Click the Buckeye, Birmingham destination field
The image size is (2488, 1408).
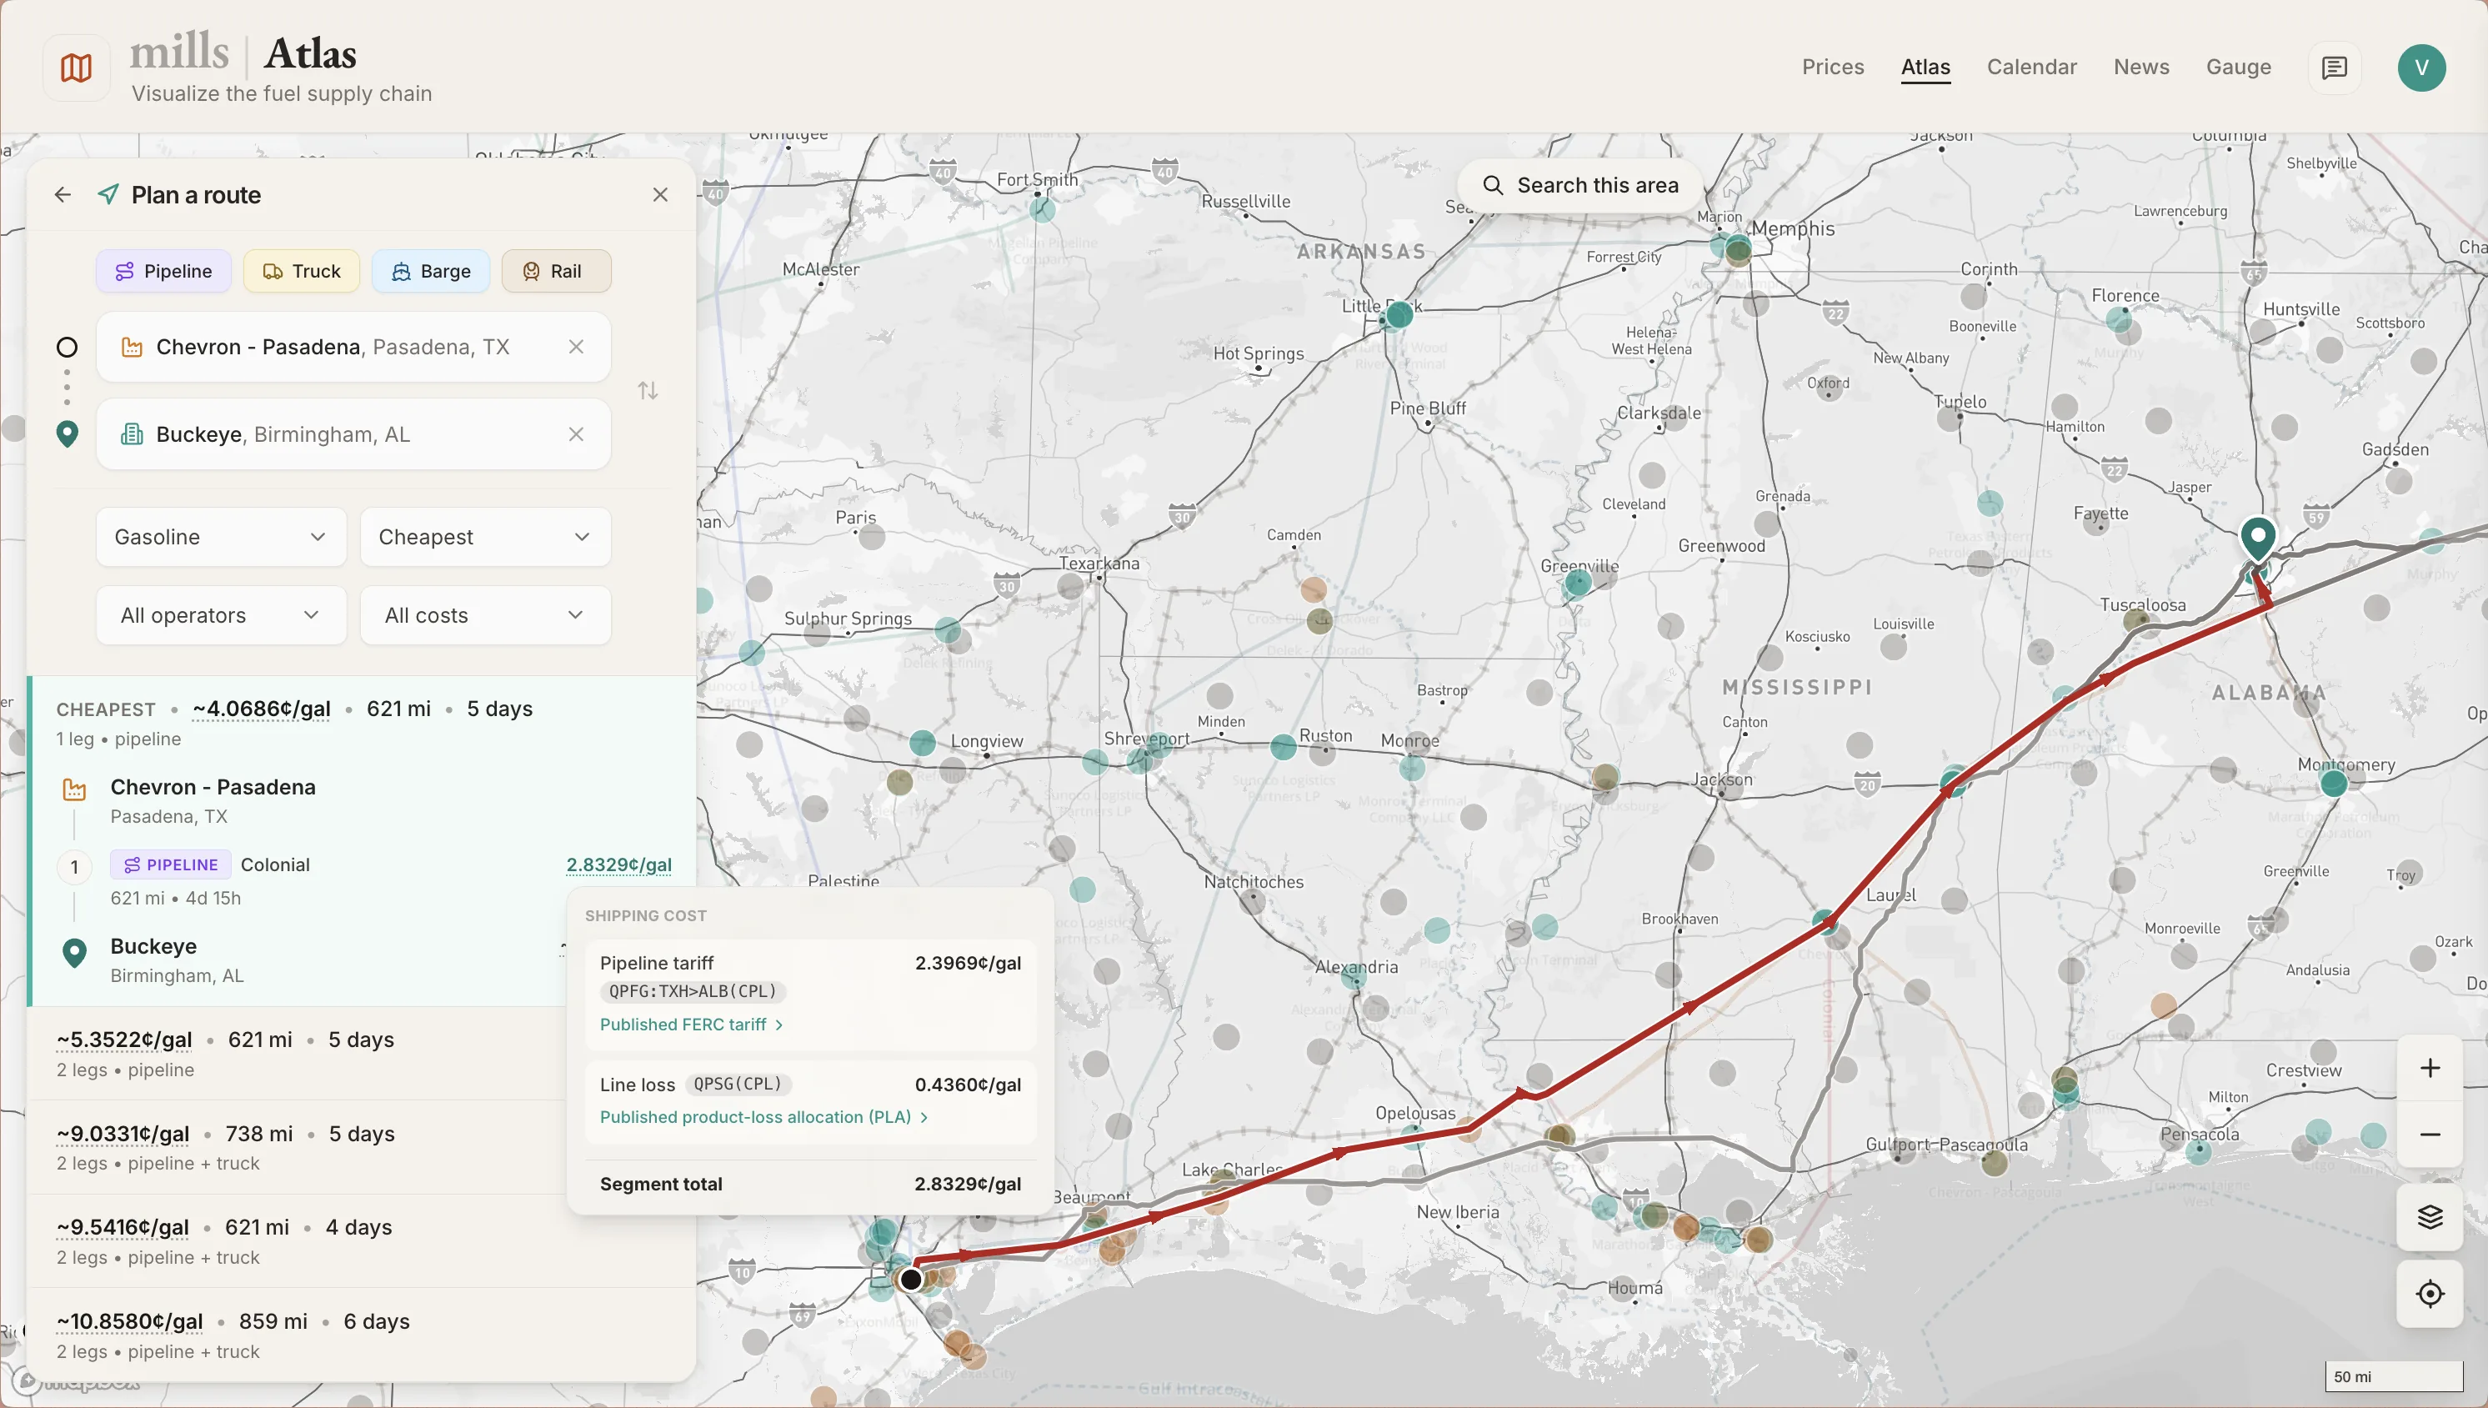click(353, 435)
